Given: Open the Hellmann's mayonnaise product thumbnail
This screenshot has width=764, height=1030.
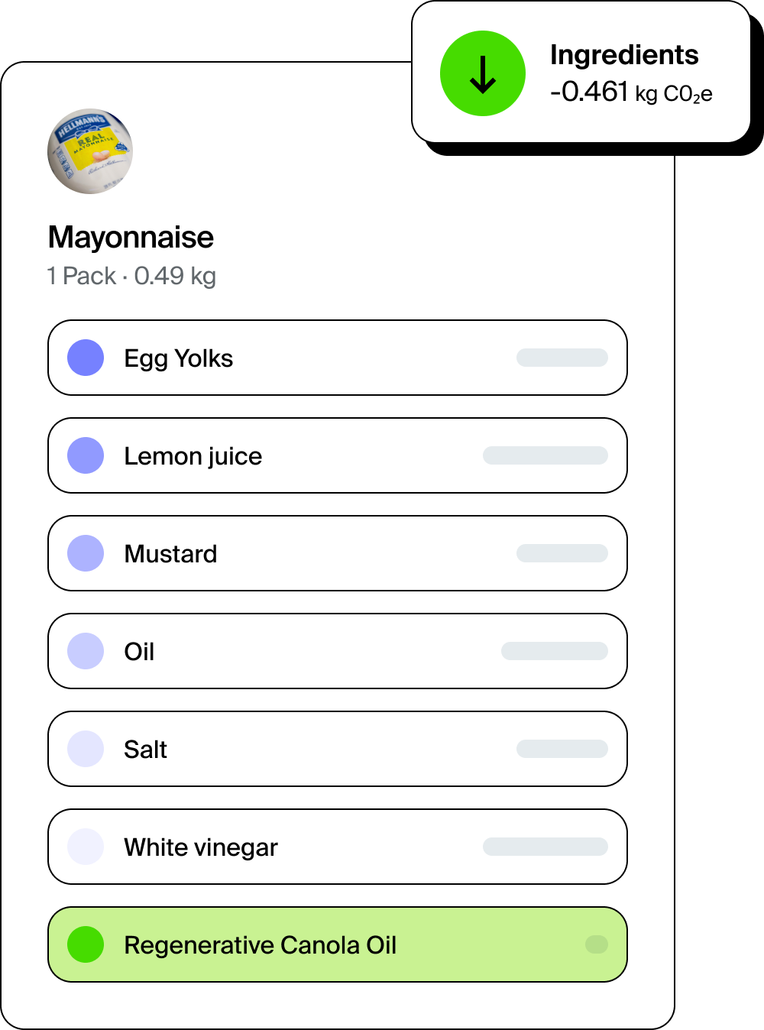Looking at the screenshot, I should [90, 151].
